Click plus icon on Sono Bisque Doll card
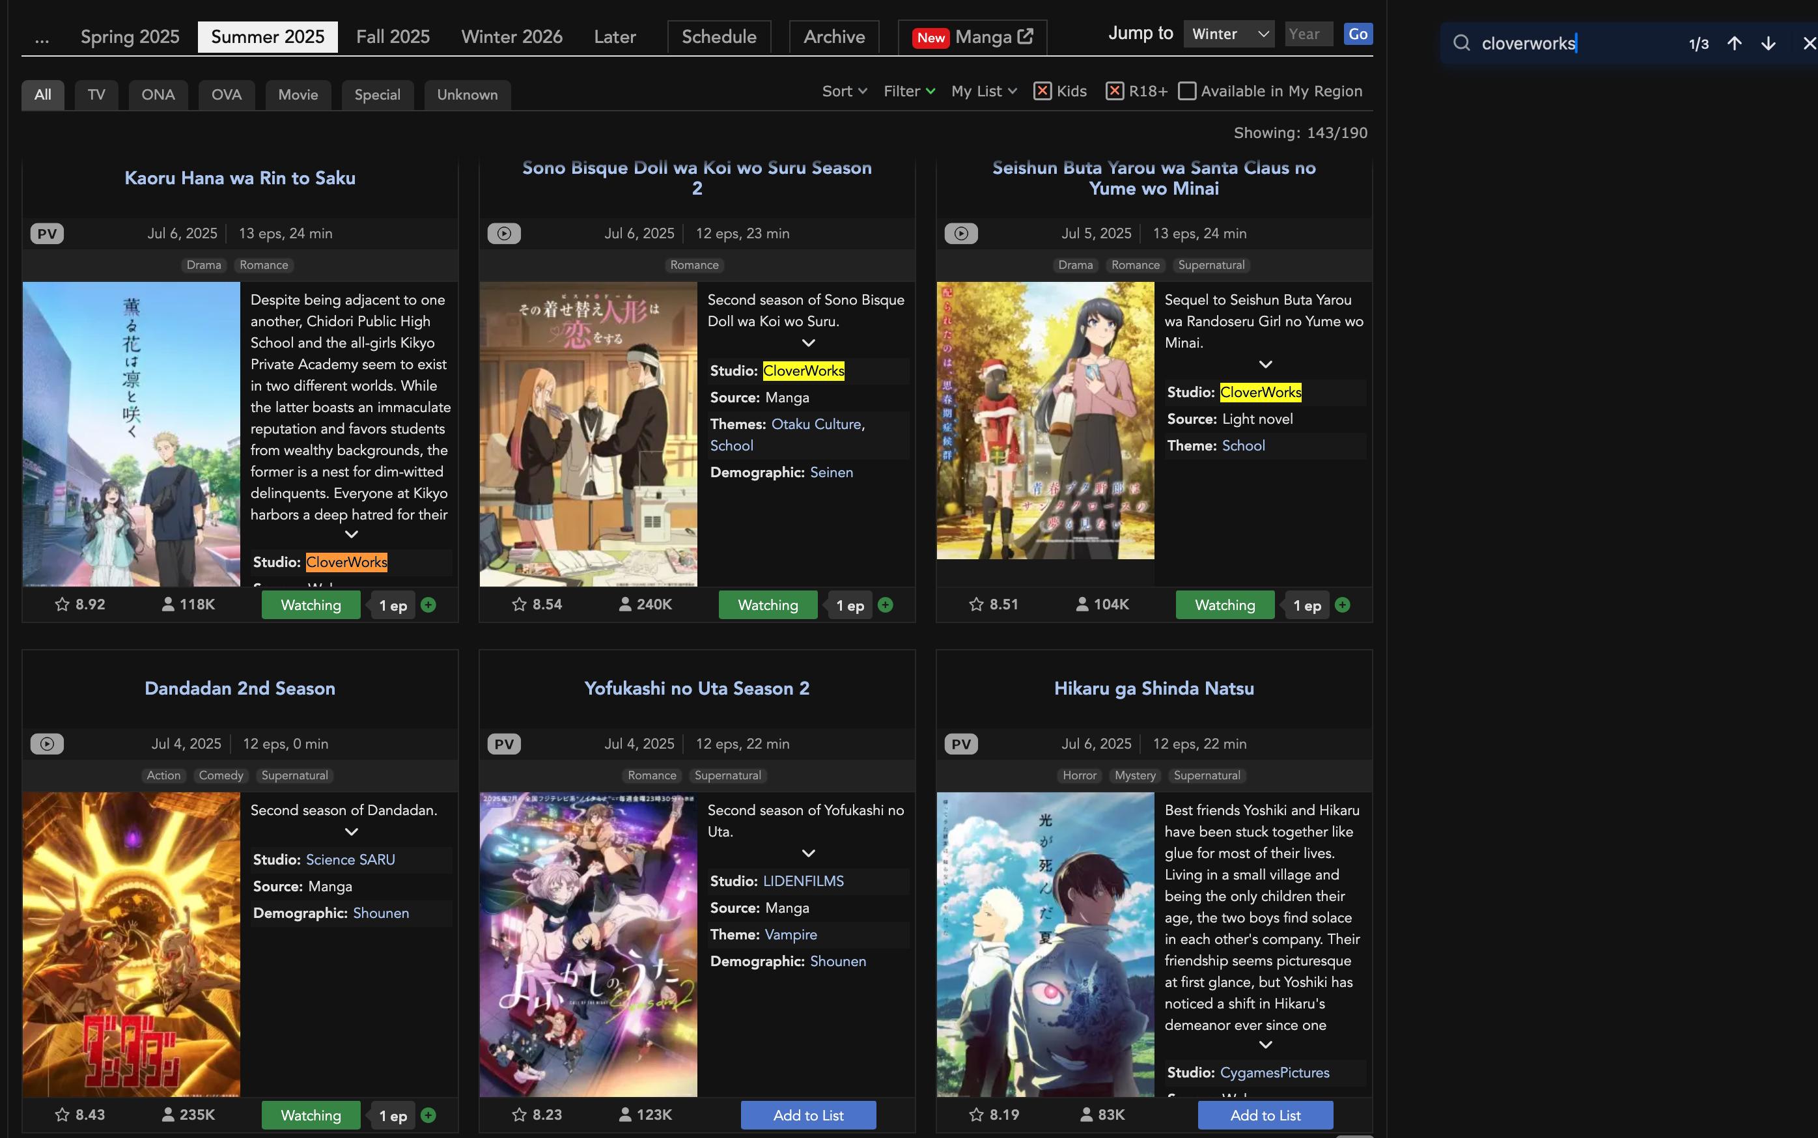The image size is (1818, 1138). [886, 604]
